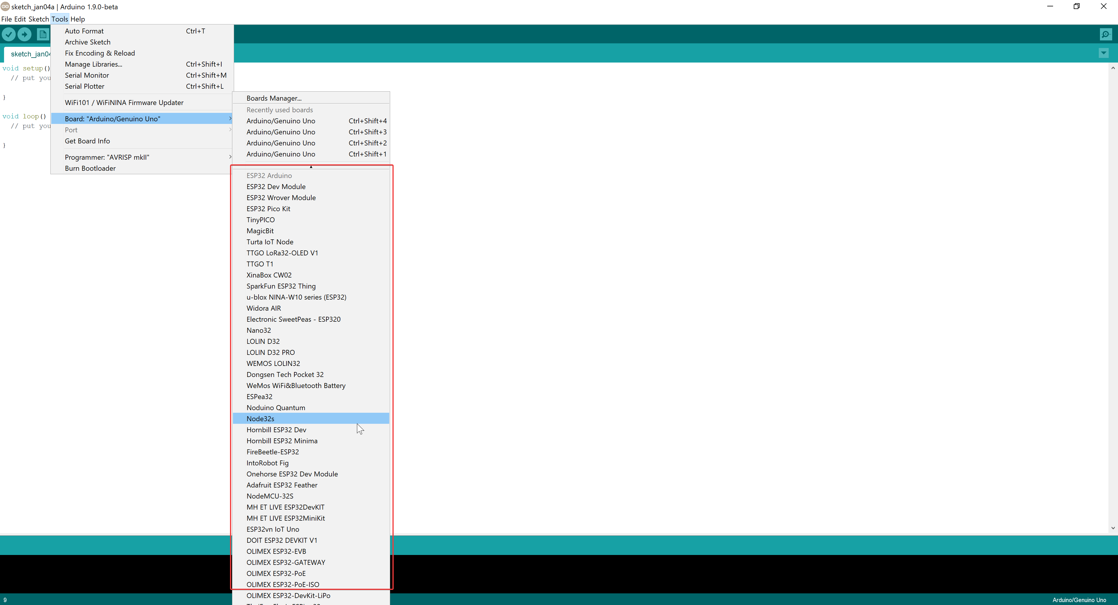The width and height of the screenshot is (1118, 605).
Task: Expand the Programmer "AVRISP mkII" submenu
Action: [x=142, y=157]
